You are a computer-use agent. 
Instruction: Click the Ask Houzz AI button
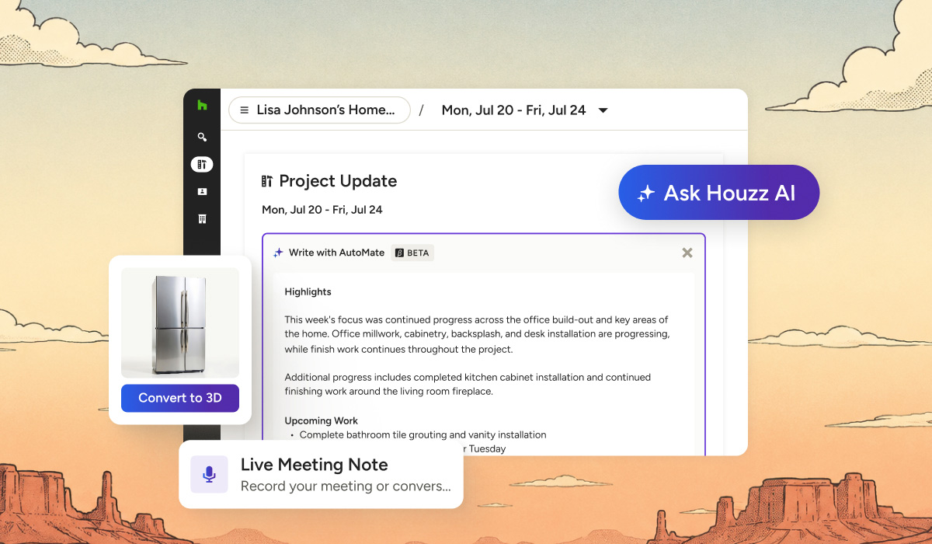point(719,193)
